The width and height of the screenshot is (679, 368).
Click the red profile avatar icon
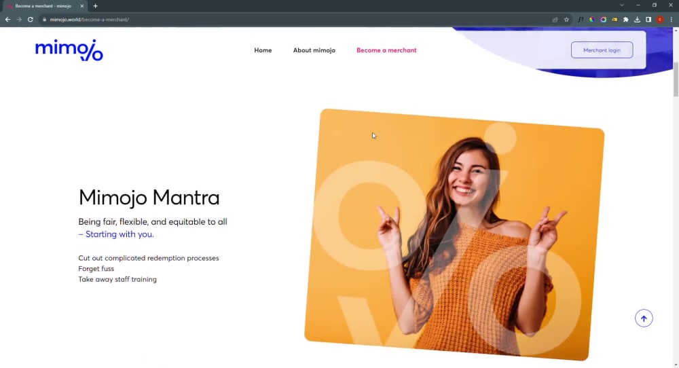coord(659,20)
